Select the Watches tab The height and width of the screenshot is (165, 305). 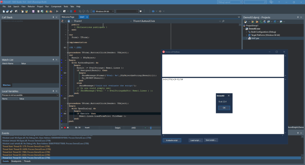pos(7,85)
